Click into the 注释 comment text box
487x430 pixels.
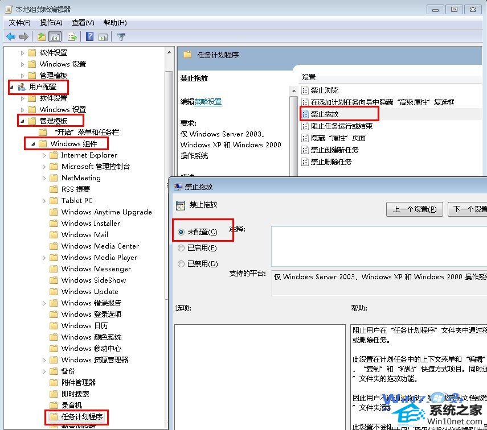379,246
